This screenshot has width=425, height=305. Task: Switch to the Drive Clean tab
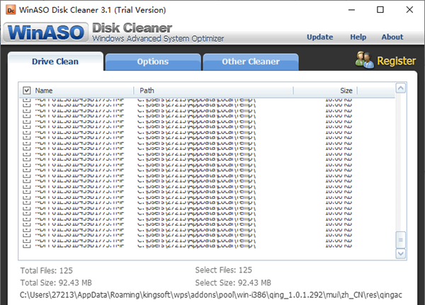click(55, 62)
